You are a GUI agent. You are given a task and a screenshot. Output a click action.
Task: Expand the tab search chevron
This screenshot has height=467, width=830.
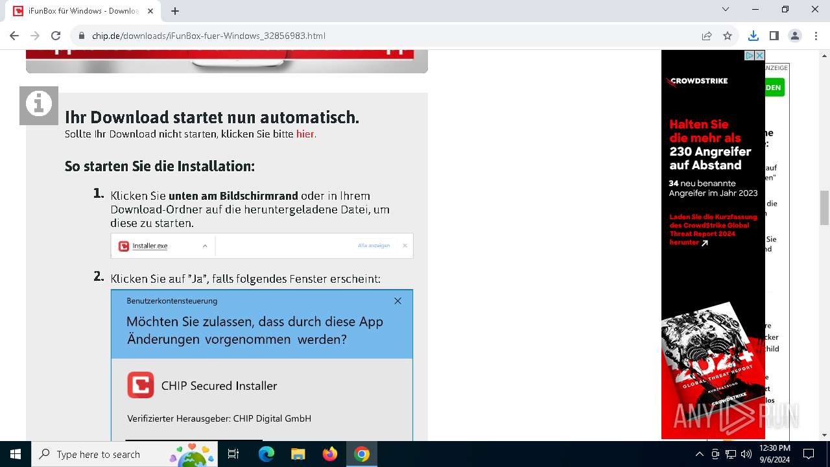[726, 9]
